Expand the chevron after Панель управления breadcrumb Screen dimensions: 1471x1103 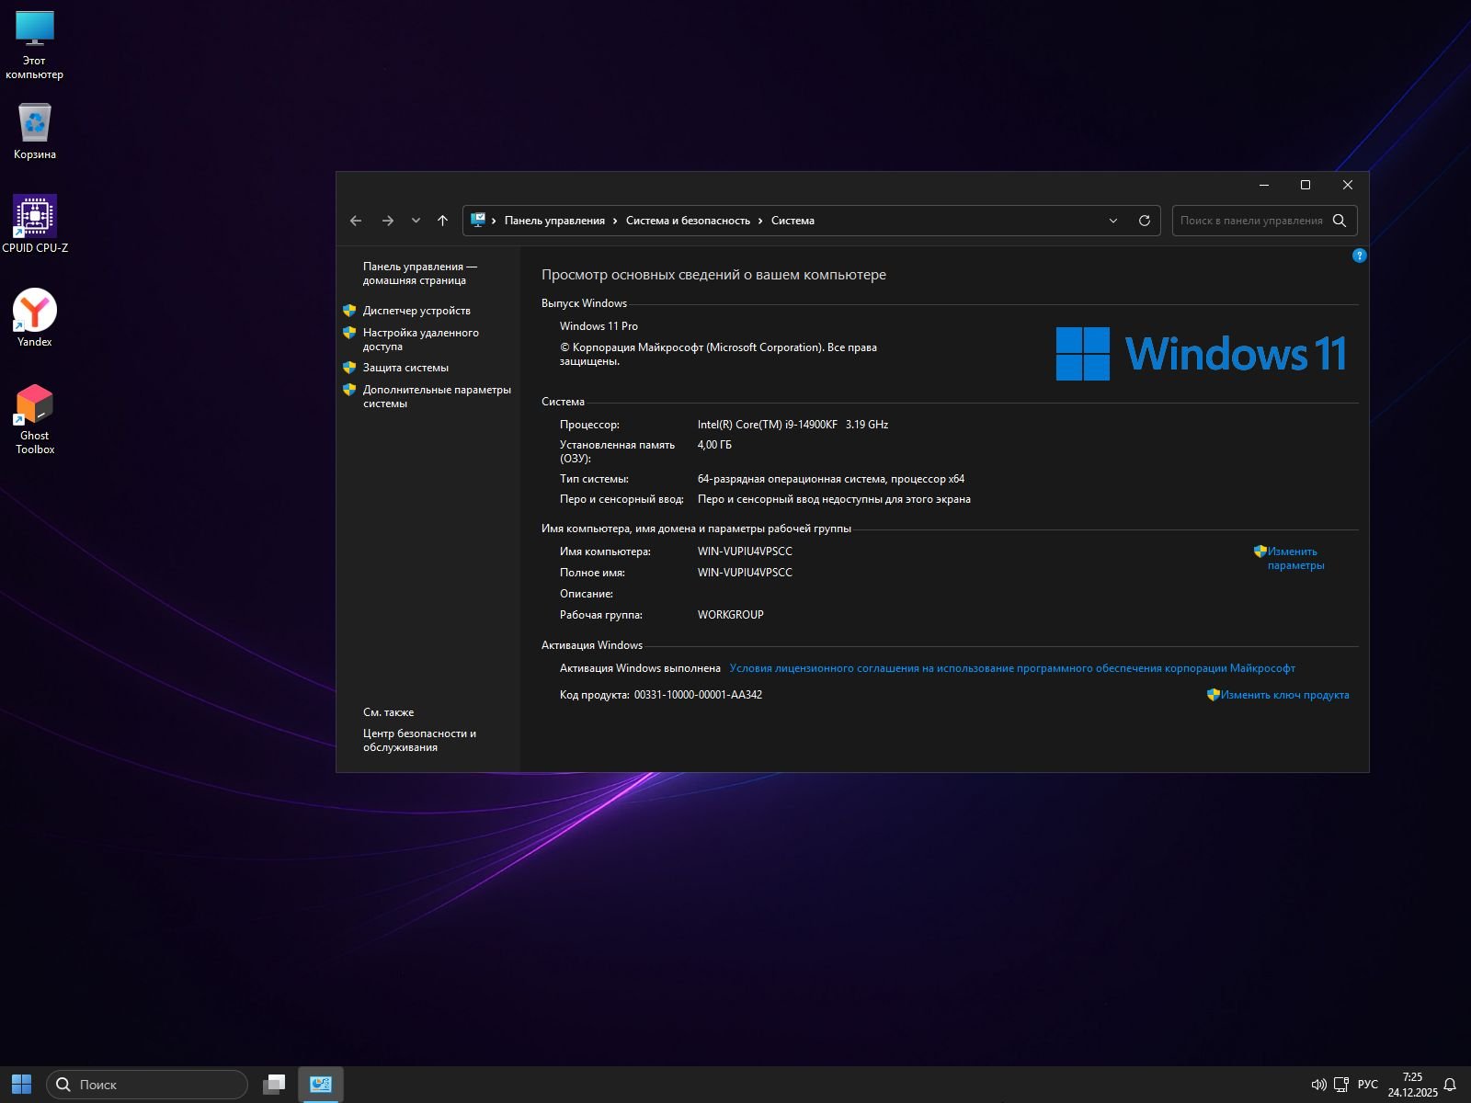615,221
